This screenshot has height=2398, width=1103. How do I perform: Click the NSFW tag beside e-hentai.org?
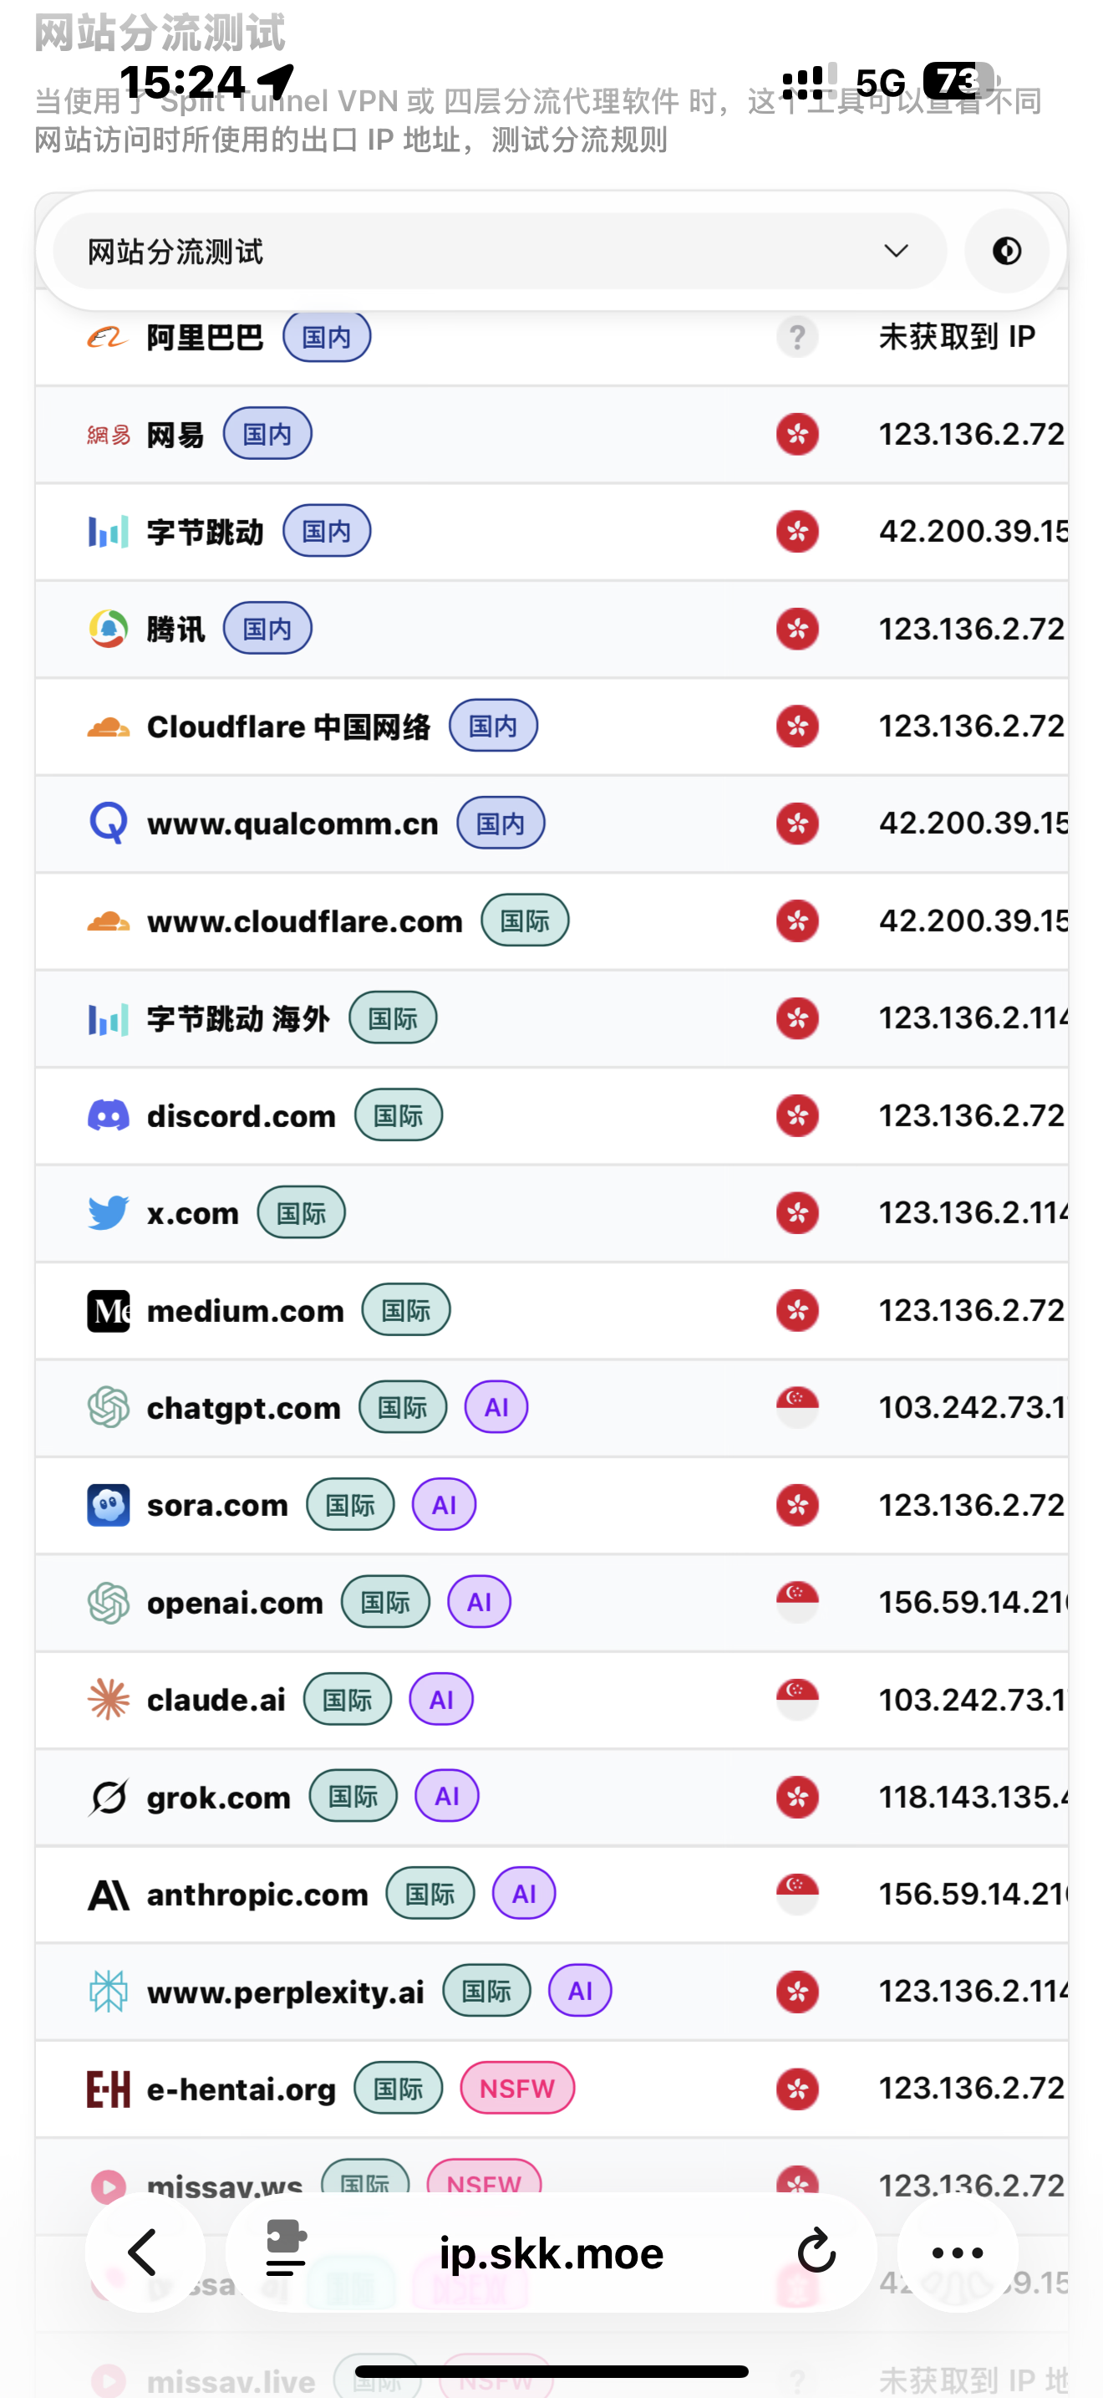point(517,2088)
